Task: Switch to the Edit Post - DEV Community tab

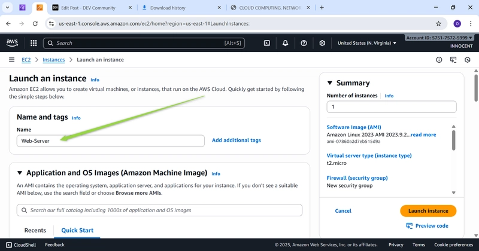Action: (x=88, y=8)
